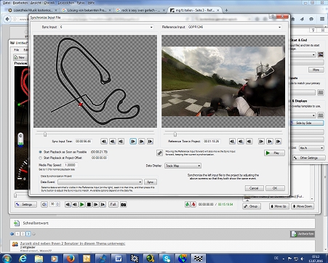
Task: Click the Sync Input timeline slider handle
Action: pyautogui.click(x=45, y=134)
